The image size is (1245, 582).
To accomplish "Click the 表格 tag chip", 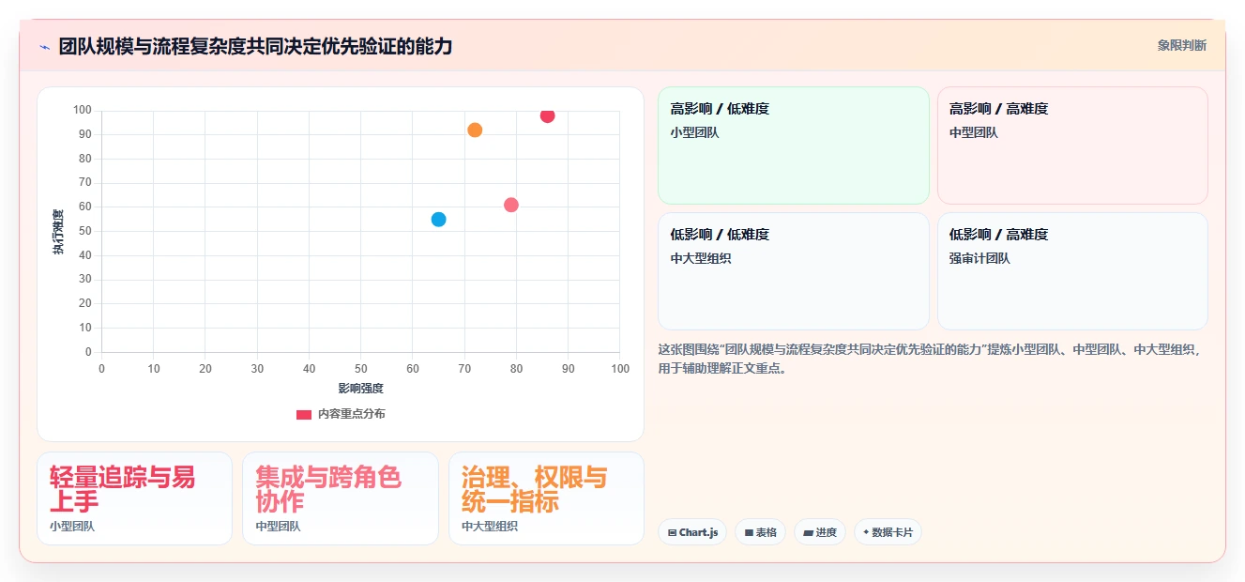I will (760, 532).
